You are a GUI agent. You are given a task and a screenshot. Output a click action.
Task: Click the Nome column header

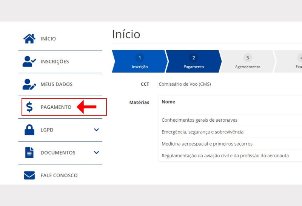[168, 102]
